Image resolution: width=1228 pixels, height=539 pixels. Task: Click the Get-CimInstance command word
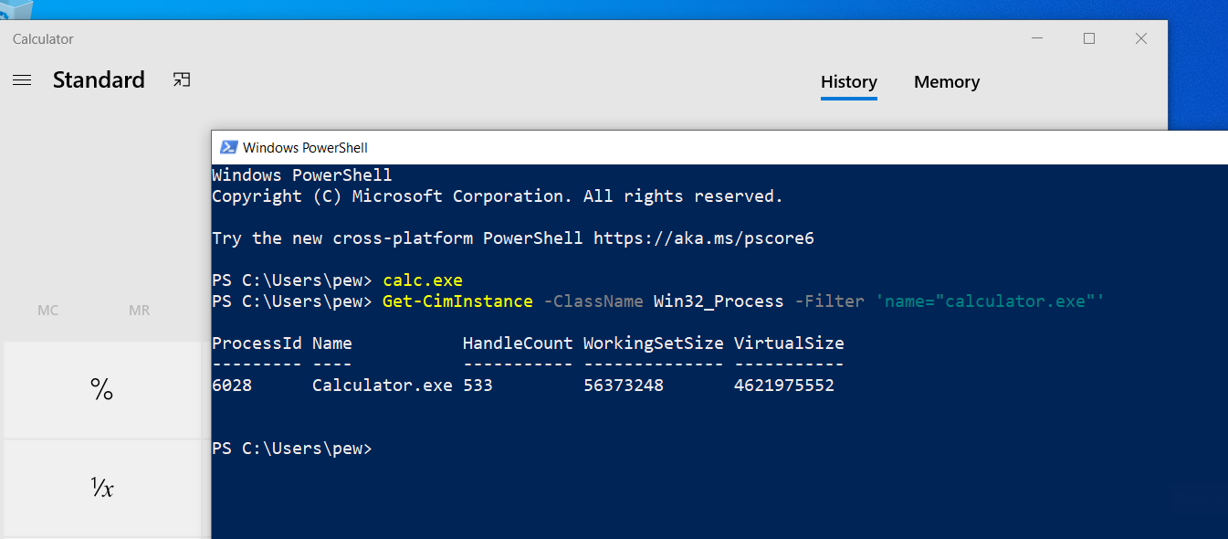(x=457, y=301)
